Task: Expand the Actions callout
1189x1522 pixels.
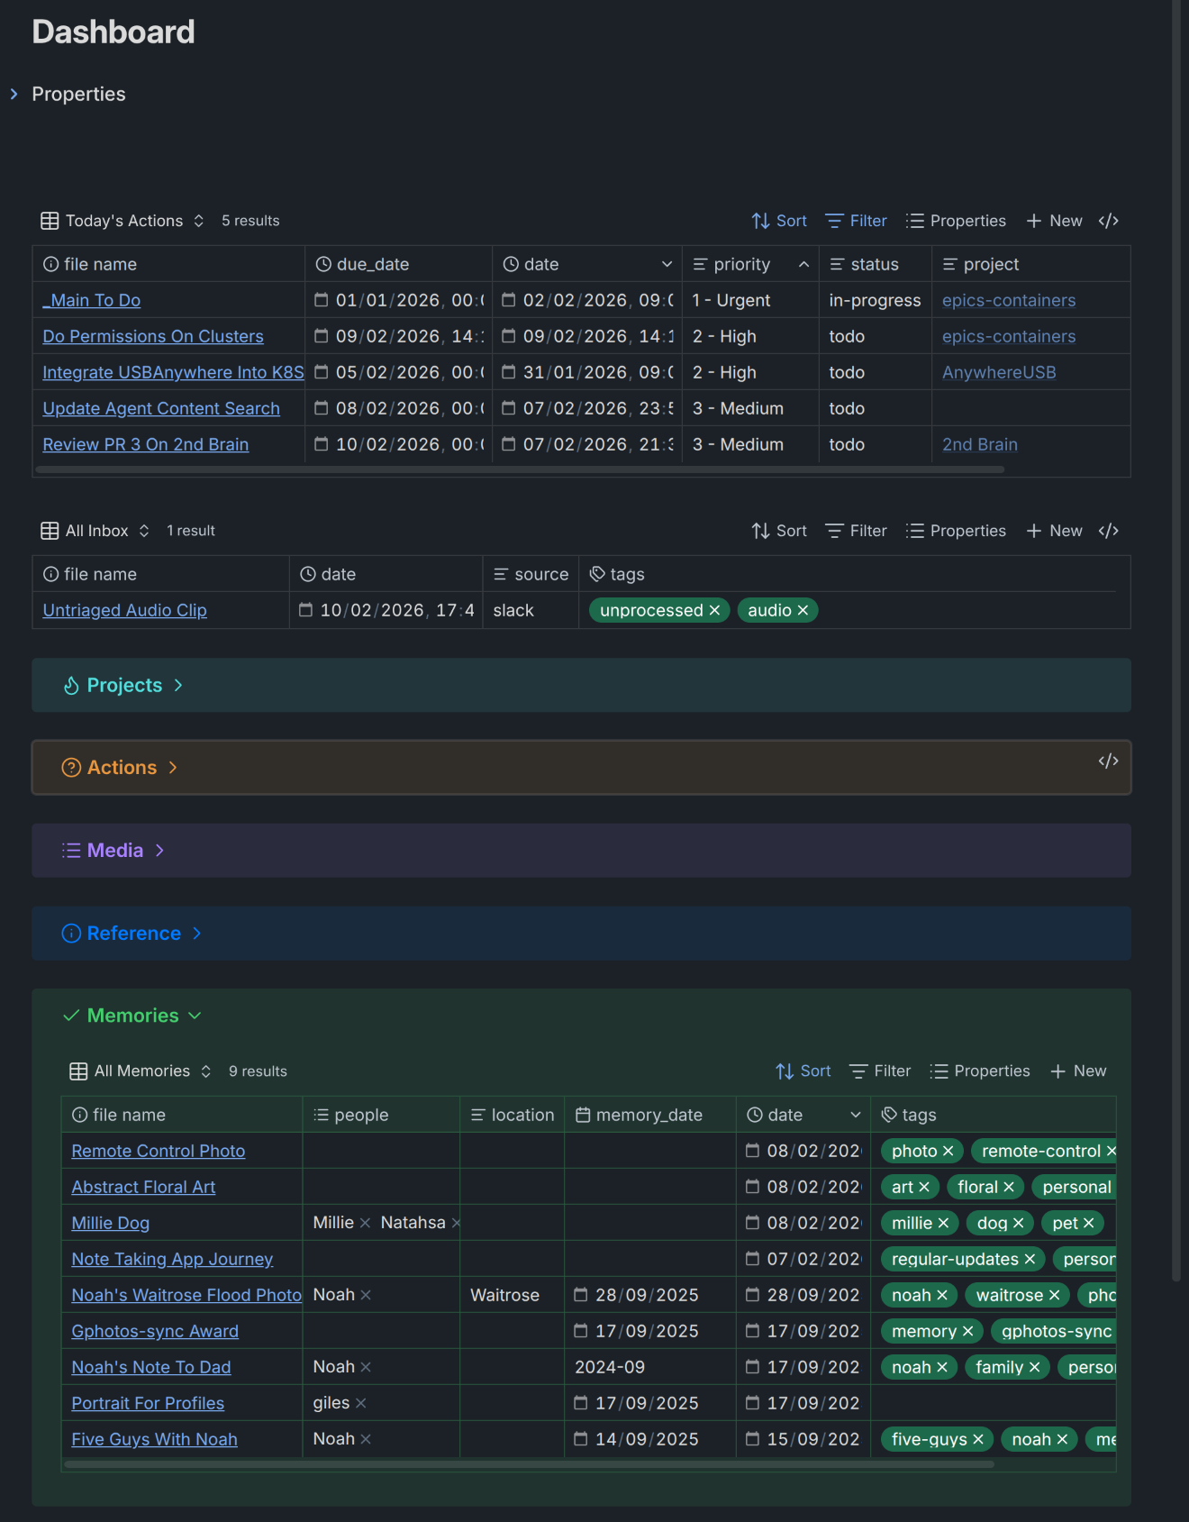Action: [x=172, y=767]
